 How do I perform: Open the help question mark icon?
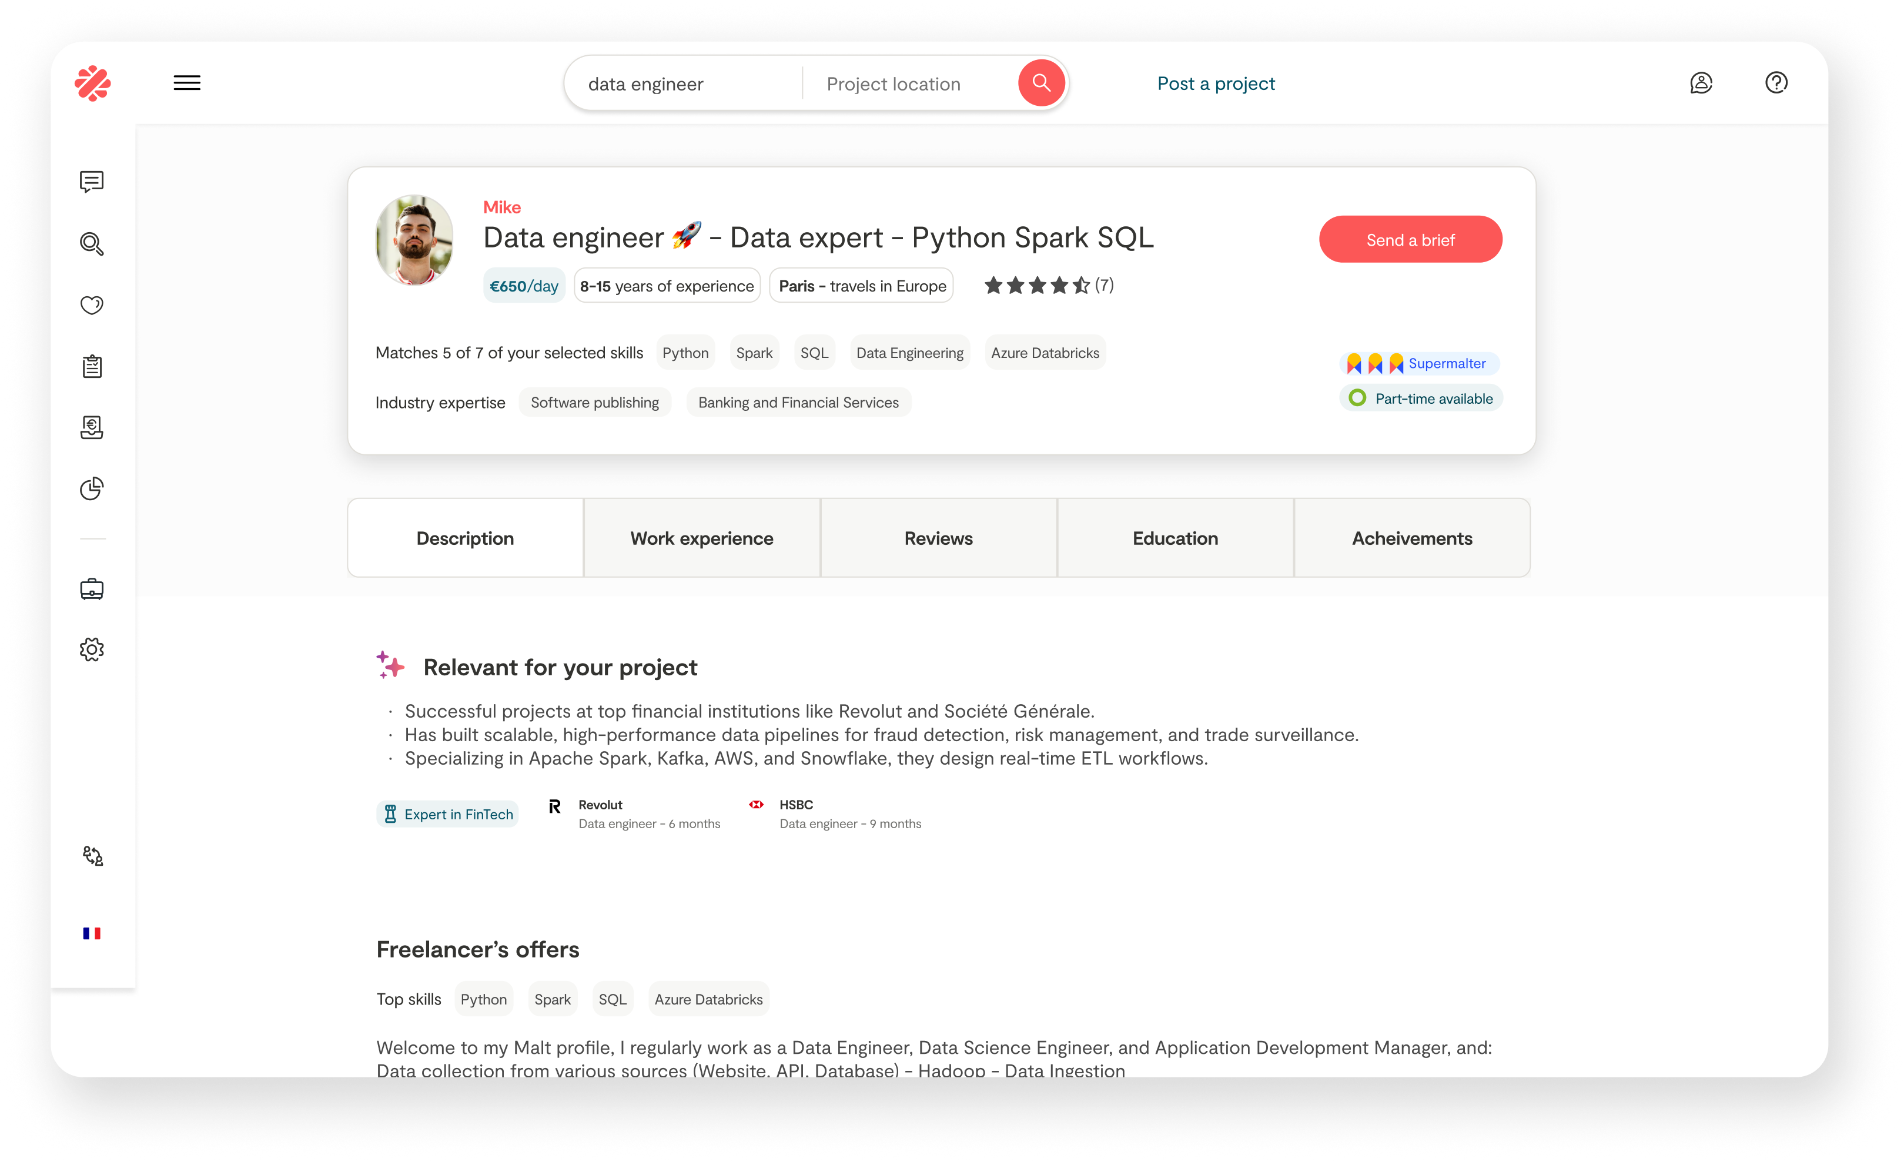(x=1776, y=83)
